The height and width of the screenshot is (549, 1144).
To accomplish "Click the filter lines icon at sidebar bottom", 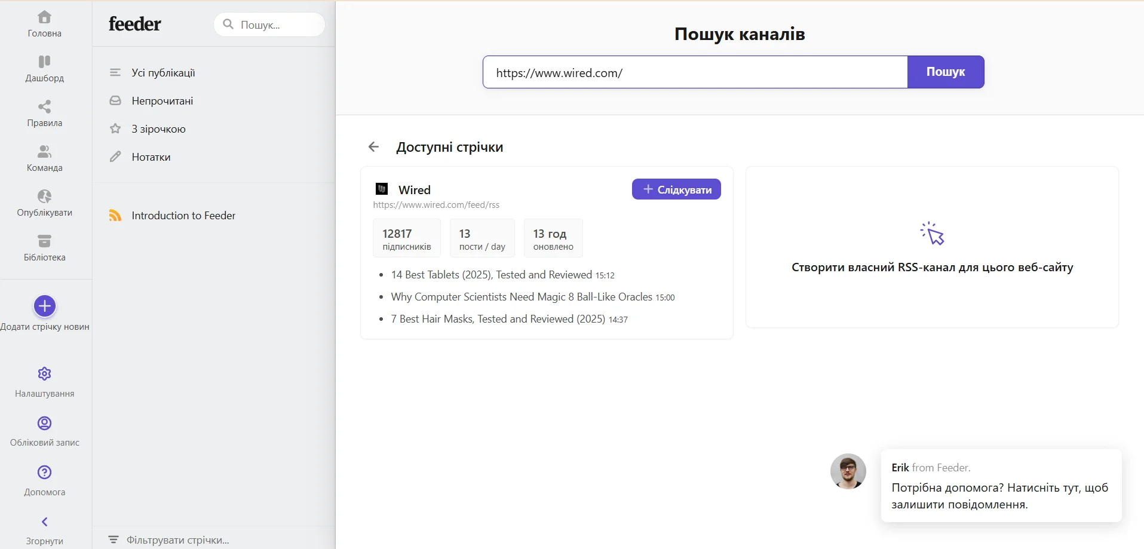I will tap(114, 539).
